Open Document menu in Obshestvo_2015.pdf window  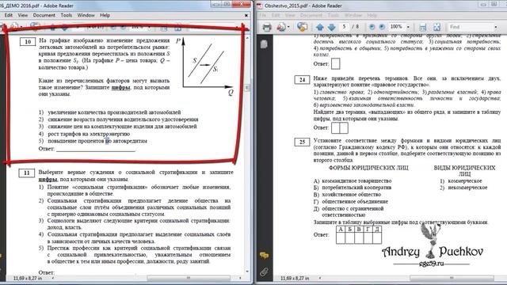click(x=311, y=15)
